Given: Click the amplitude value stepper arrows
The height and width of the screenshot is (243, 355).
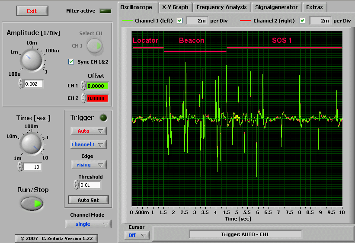Looking at the screenshot, I should (x=21, y=83).
